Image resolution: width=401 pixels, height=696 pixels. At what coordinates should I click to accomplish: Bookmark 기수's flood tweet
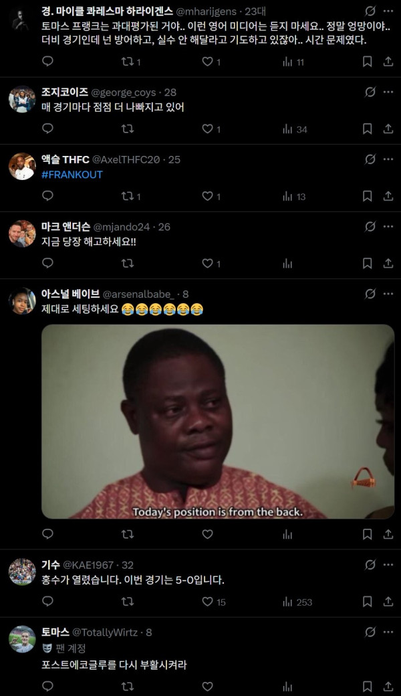click(367, 602)
